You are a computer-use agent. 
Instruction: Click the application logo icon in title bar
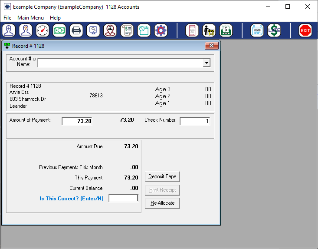[7, 7]
